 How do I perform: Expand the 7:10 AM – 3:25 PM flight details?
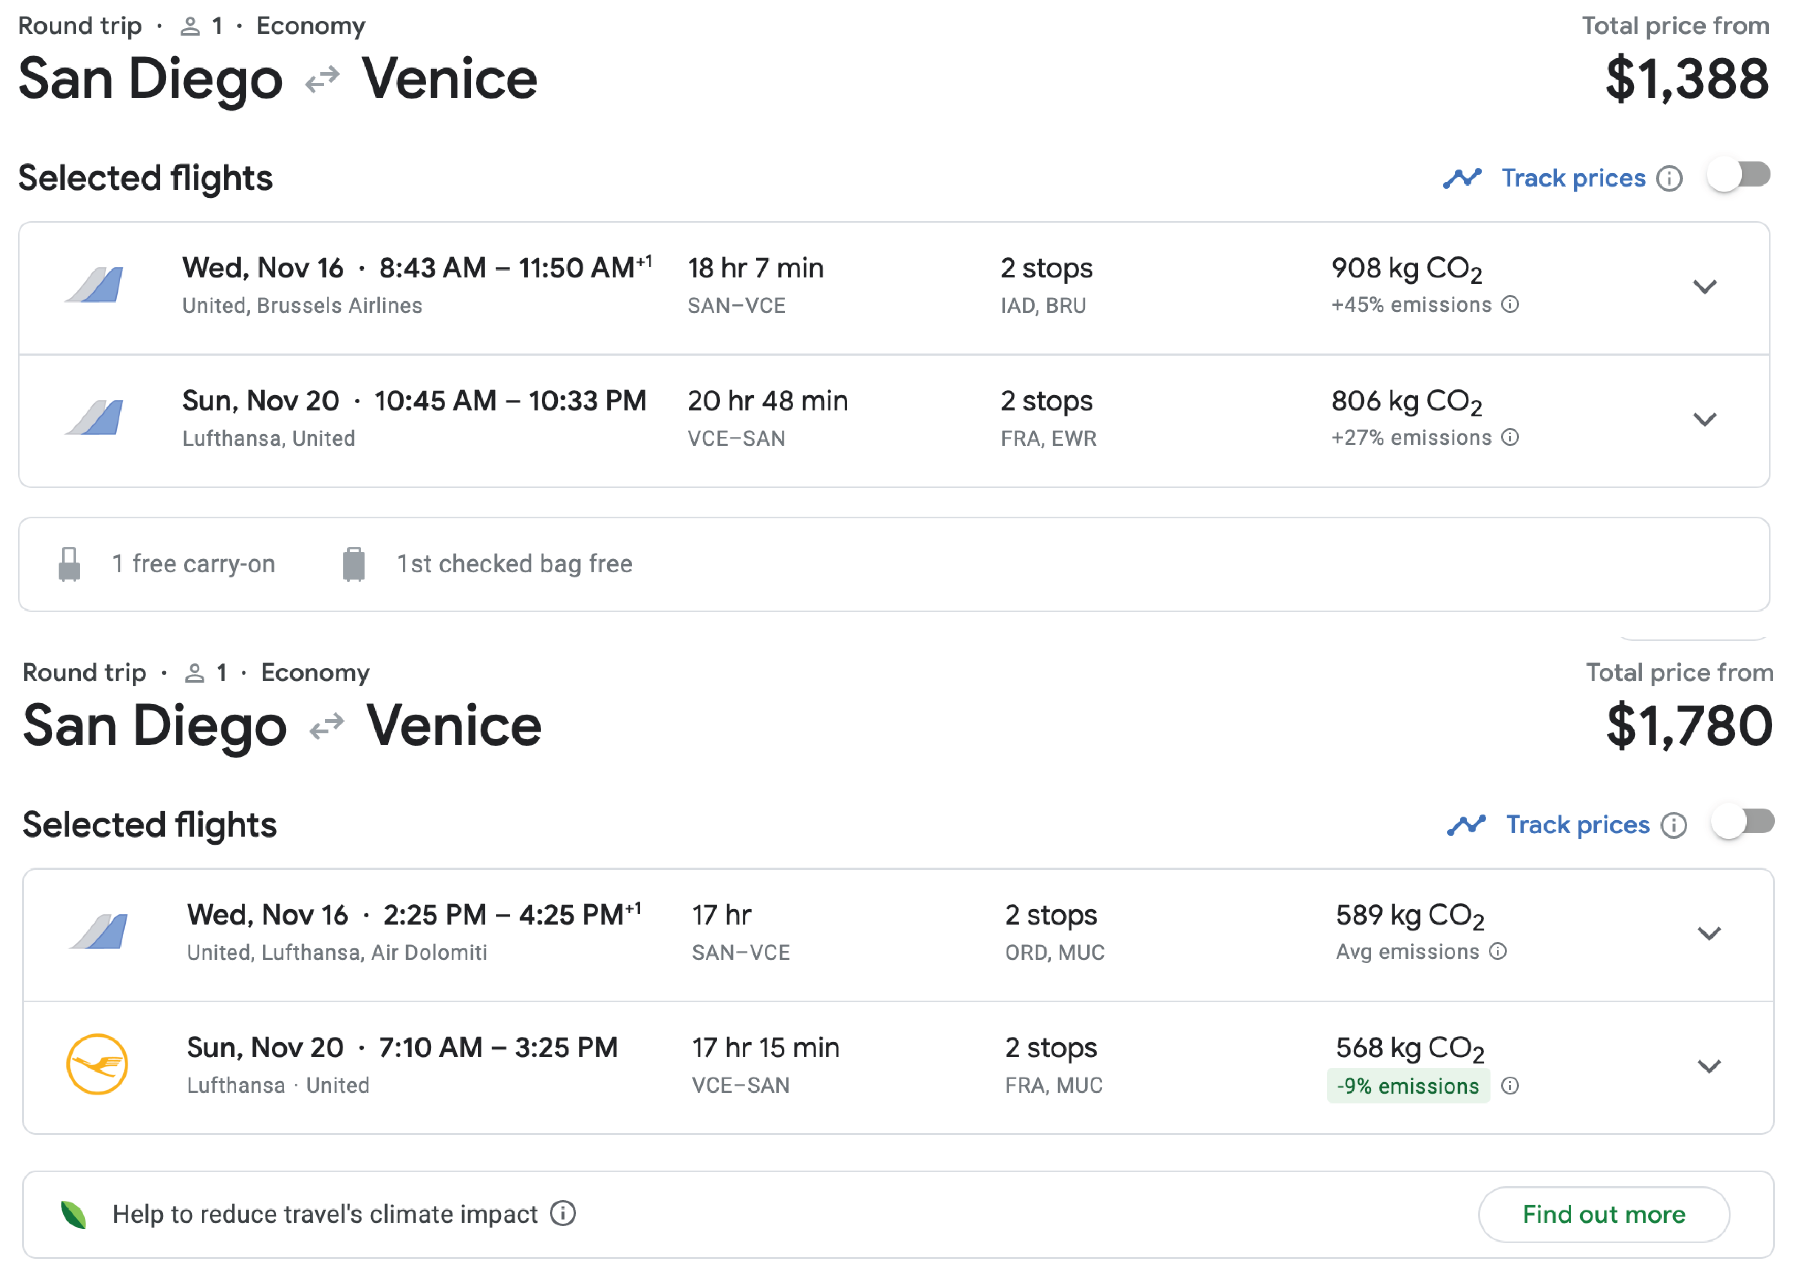coord(1710,1066)
